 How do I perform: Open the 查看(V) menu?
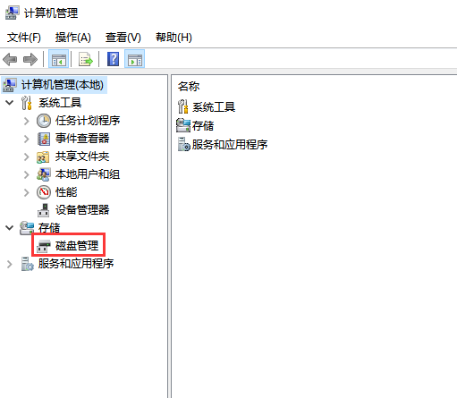tap(123, 38)
